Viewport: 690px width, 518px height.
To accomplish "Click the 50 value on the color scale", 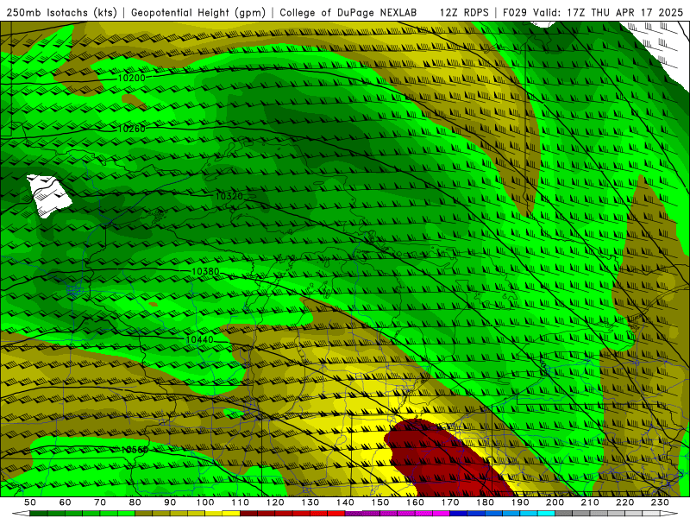I will 30,502.
